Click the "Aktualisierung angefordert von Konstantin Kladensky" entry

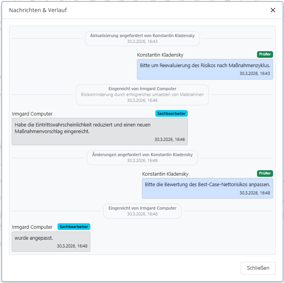point(142,38)
